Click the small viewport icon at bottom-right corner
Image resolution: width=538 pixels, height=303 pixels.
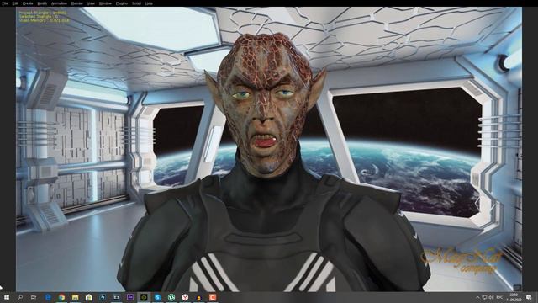[517, 287]
